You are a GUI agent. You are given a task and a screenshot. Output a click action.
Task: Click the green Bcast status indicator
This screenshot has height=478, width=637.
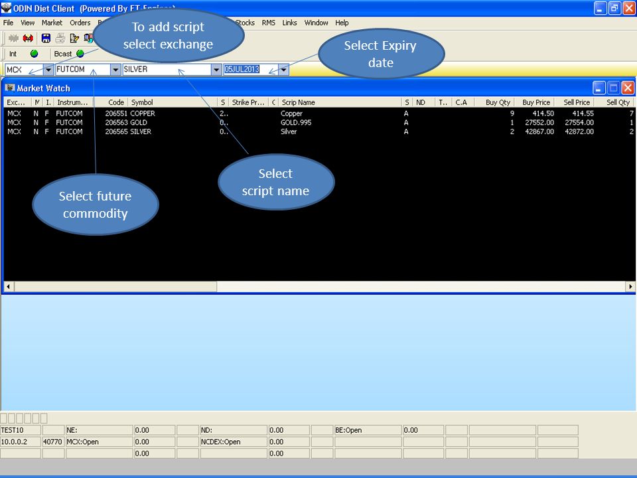pyautogui.click(x=80, y=54)
